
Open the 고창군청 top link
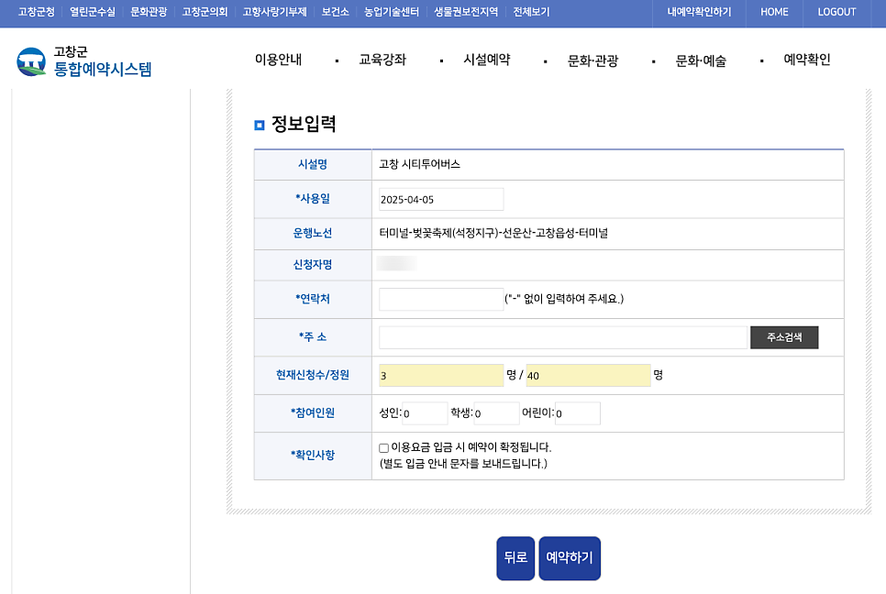click(x=36, y=12)
